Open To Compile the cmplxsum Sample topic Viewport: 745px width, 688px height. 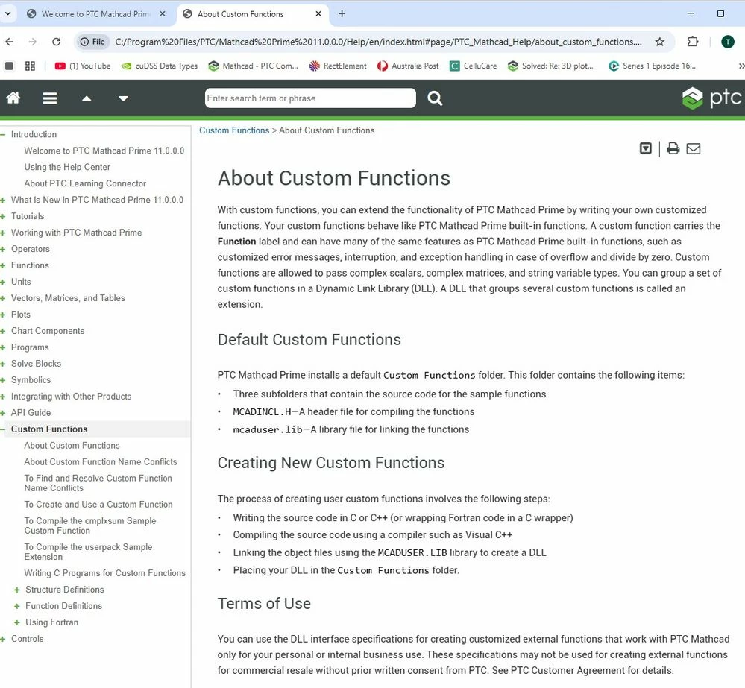89,526
